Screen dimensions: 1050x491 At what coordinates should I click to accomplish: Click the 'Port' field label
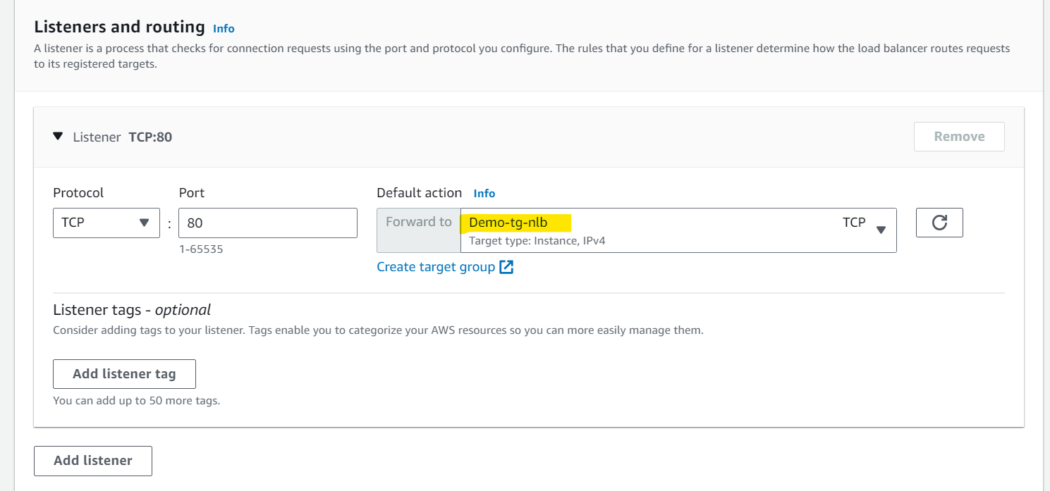192,193
